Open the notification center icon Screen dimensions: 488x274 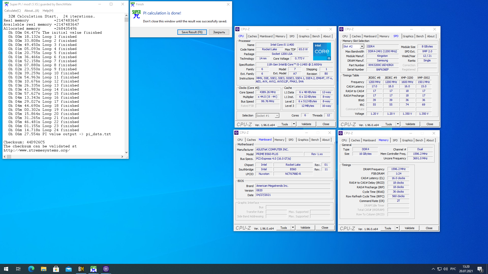click(480, 269)
